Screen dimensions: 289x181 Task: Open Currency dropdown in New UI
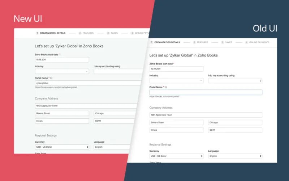tap(62, 147)
